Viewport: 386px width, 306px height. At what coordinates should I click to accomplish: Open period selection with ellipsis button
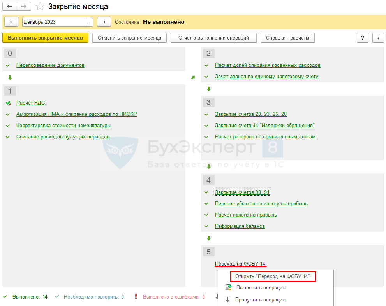point(89,22)
